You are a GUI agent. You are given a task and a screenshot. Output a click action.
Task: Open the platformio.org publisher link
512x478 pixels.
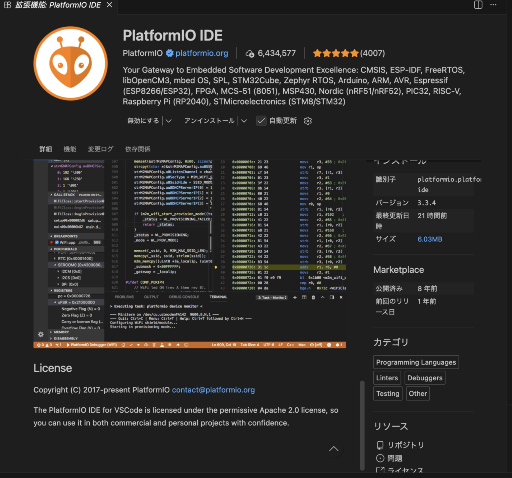202,53
